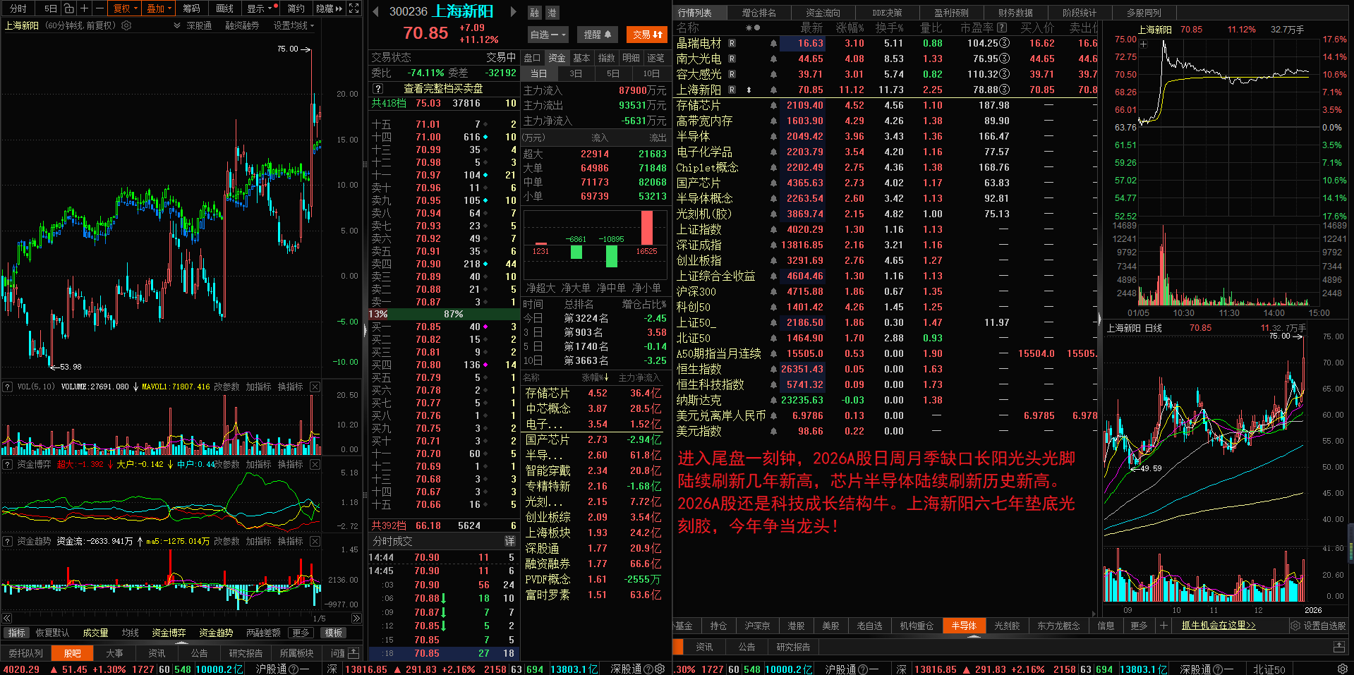Open 更多 watchlist groups tab
This screenshot has height=675, width=1354.
coord(1139,626)
